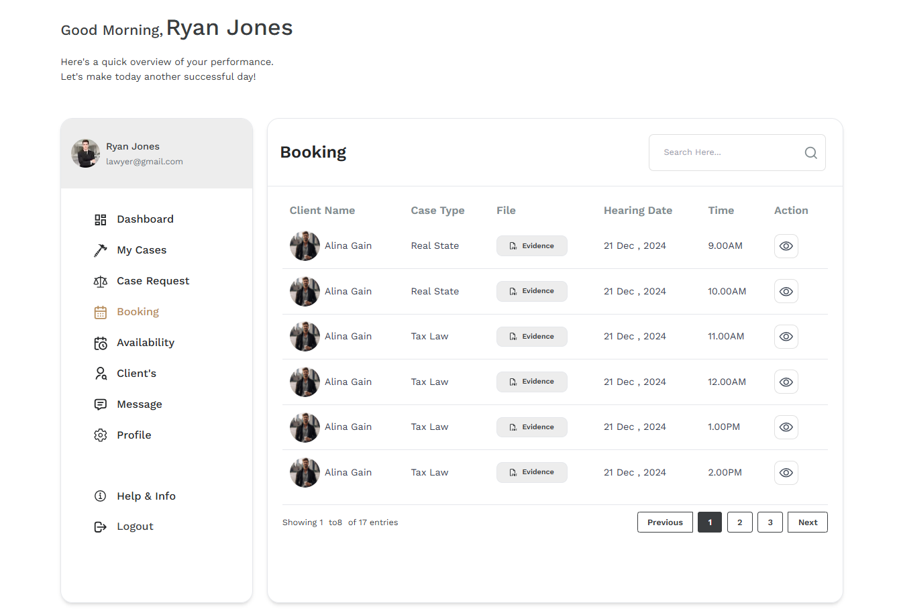
Task: Click the My Cases gavel icon
Action: tap(101, 250)
